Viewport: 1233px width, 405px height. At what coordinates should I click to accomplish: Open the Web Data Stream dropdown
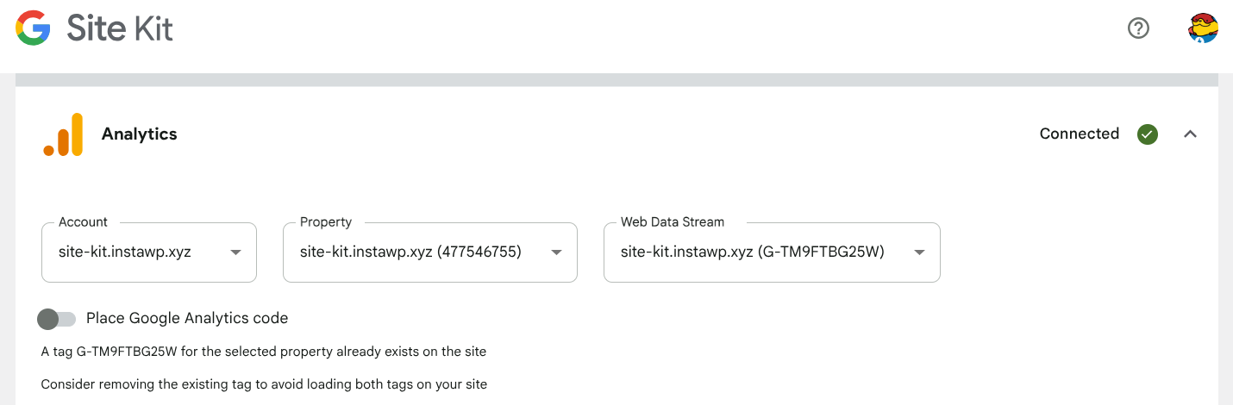pyautogui.click(x=759, y=252)
